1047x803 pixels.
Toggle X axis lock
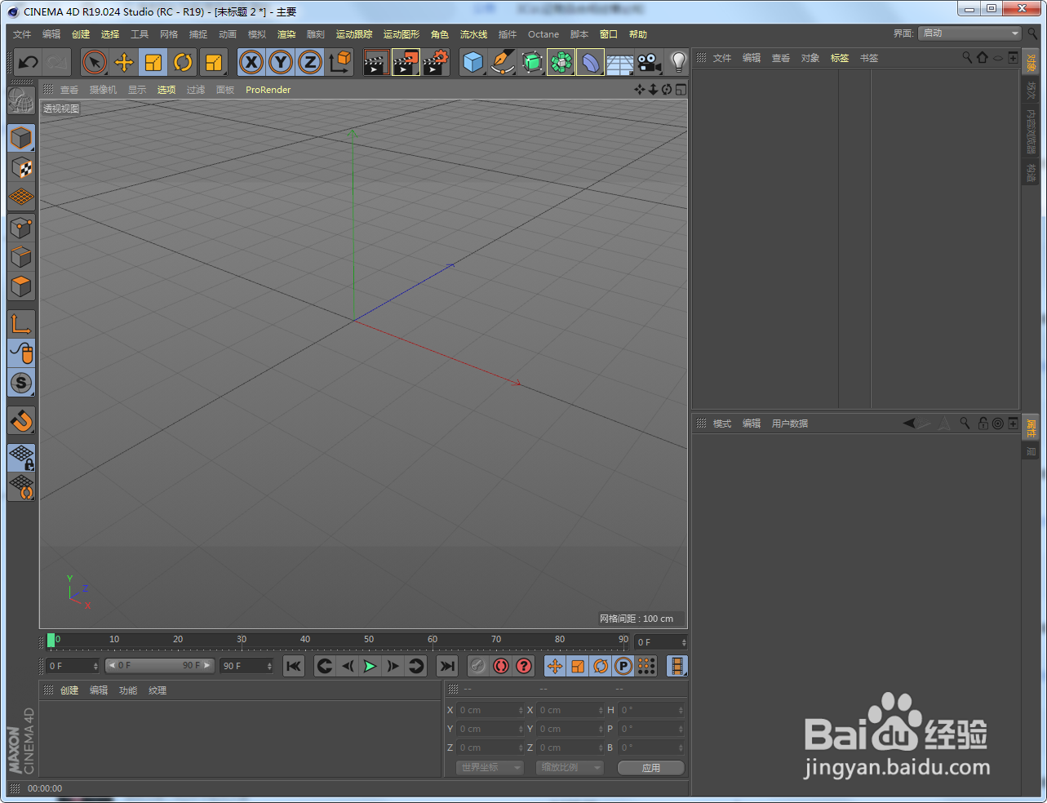click(251, 63)
